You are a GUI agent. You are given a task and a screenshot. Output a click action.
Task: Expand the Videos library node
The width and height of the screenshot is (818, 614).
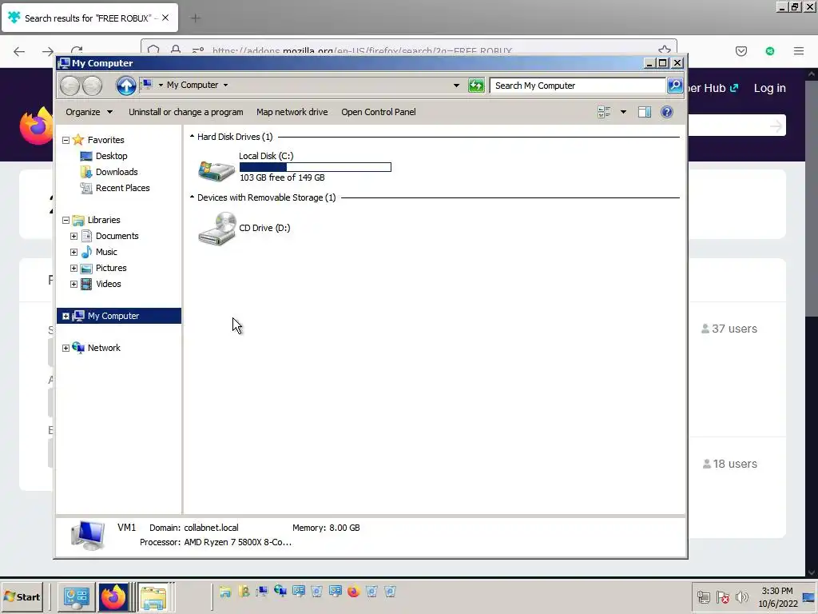[73, 284]
